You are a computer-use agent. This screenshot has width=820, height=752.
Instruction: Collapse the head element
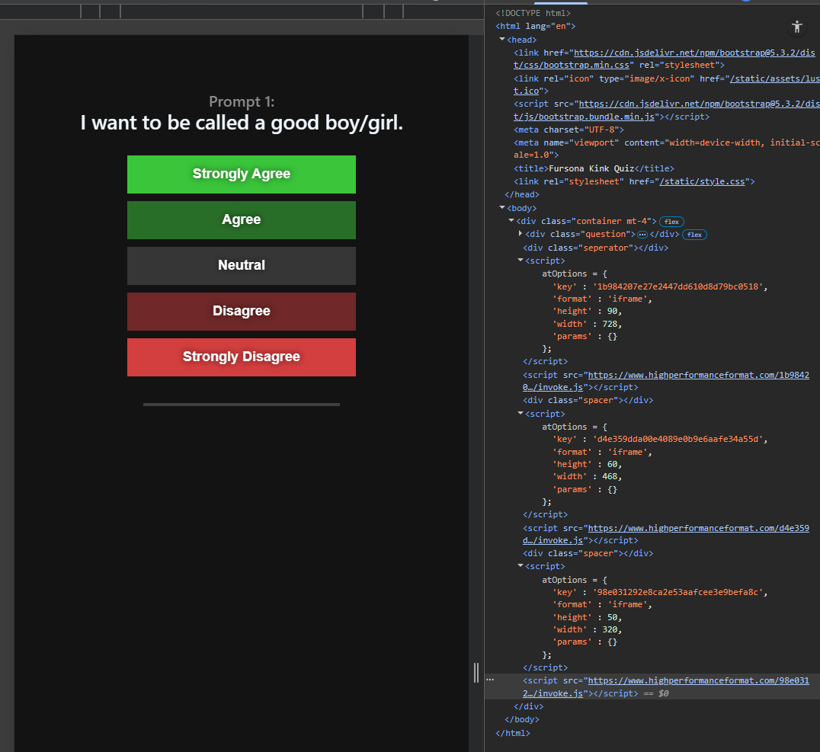[502, 40]
